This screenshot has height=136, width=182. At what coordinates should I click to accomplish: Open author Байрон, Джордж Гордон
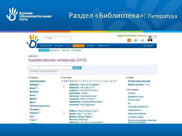(x=80, y=117)
